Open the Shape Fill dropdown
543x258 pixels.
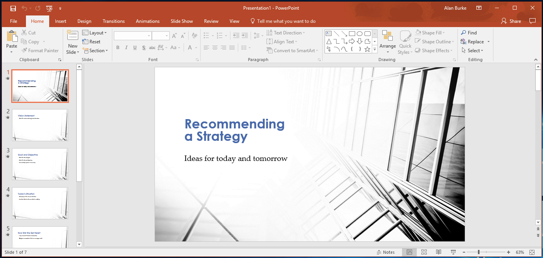[x=431, y=32]
